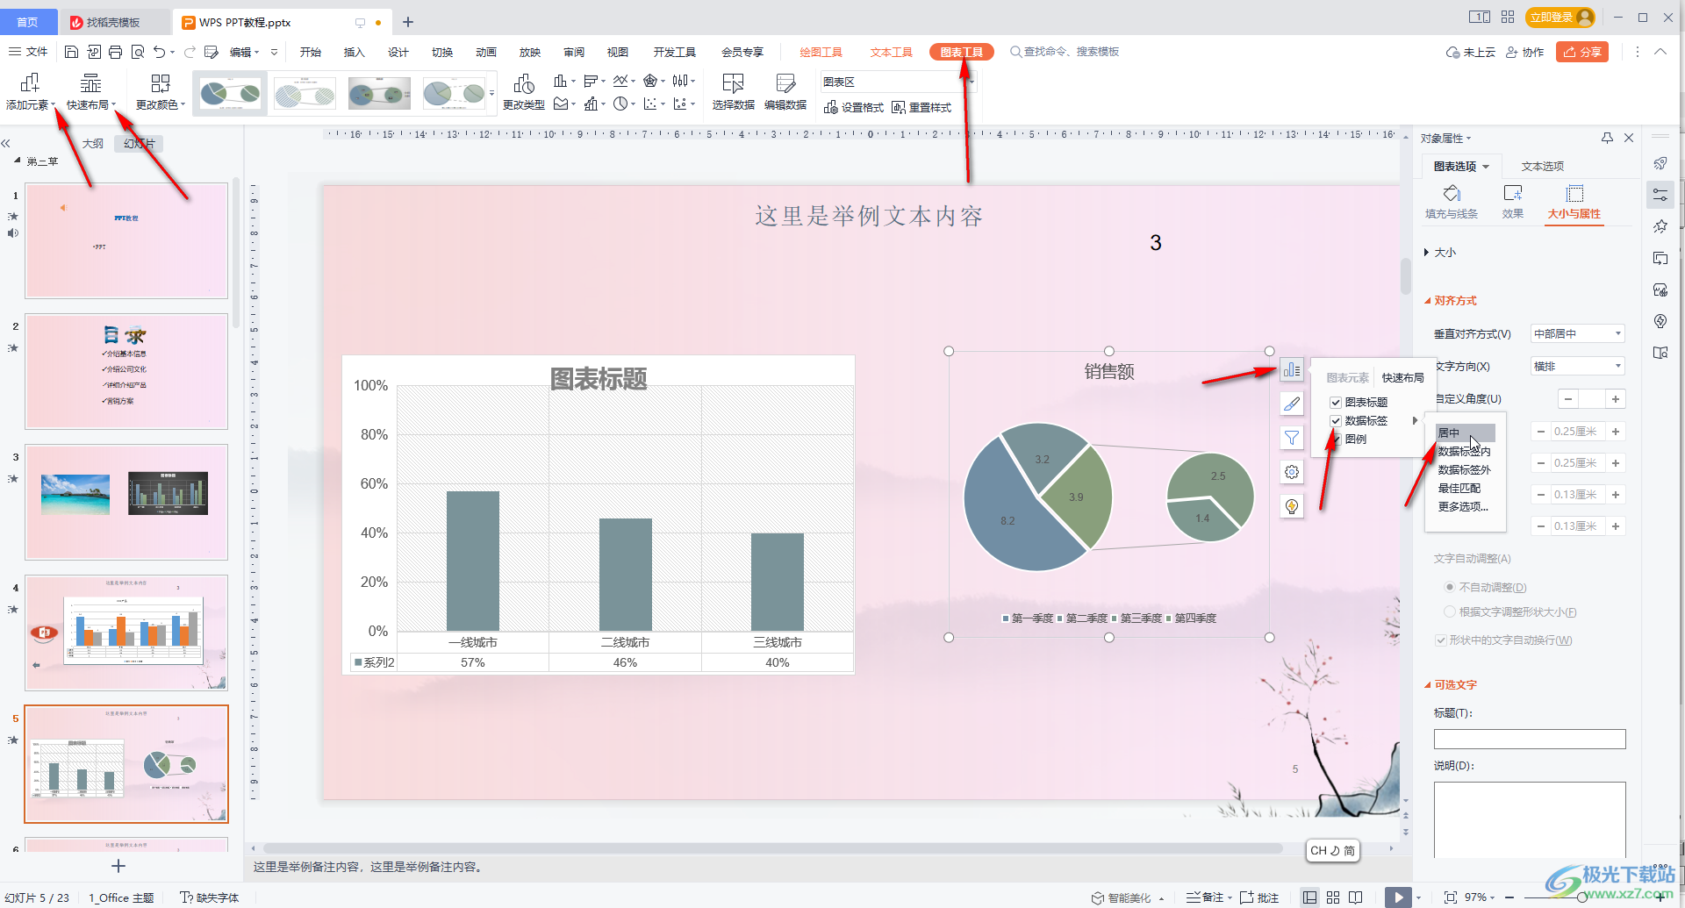Click the 分享 share button

(1582, 52)
